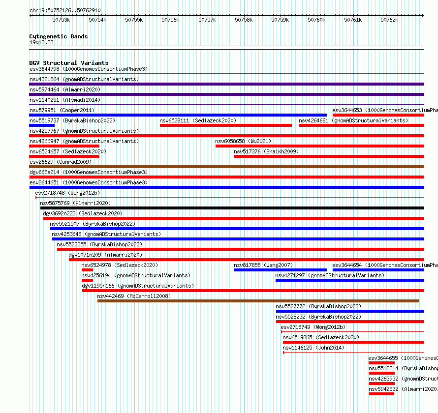Select nsv4264681 gnomAD variant label
The image size is (438, 413).
353,120
